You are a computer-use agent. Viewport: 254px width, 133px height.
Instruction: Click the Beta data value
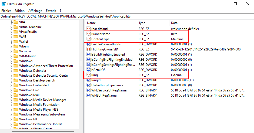tap(174, 34)
